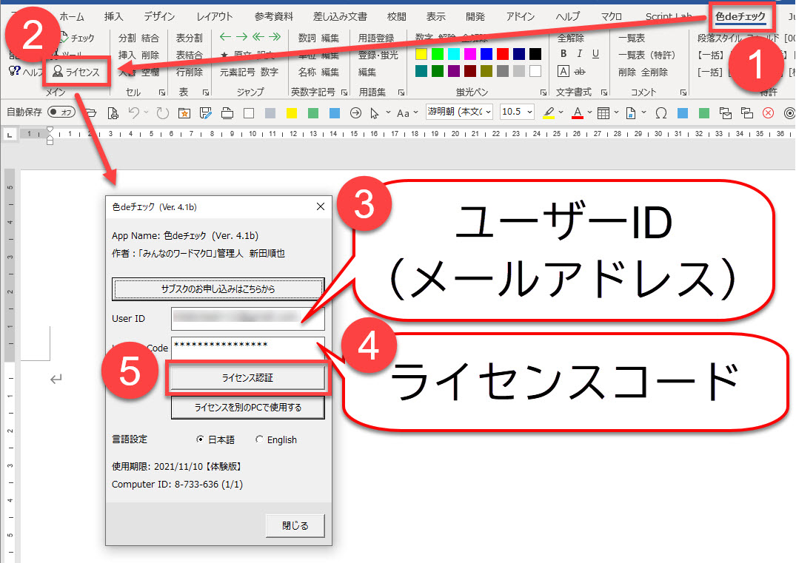Click the strikethrough ab icon
Image resolution: width=796 pixels, height=563 pixels.
(580, 72)
